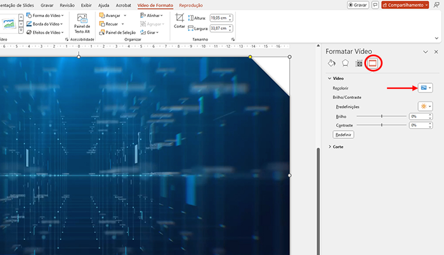Open the Exibir ribbon tab

tap(86, 5)
